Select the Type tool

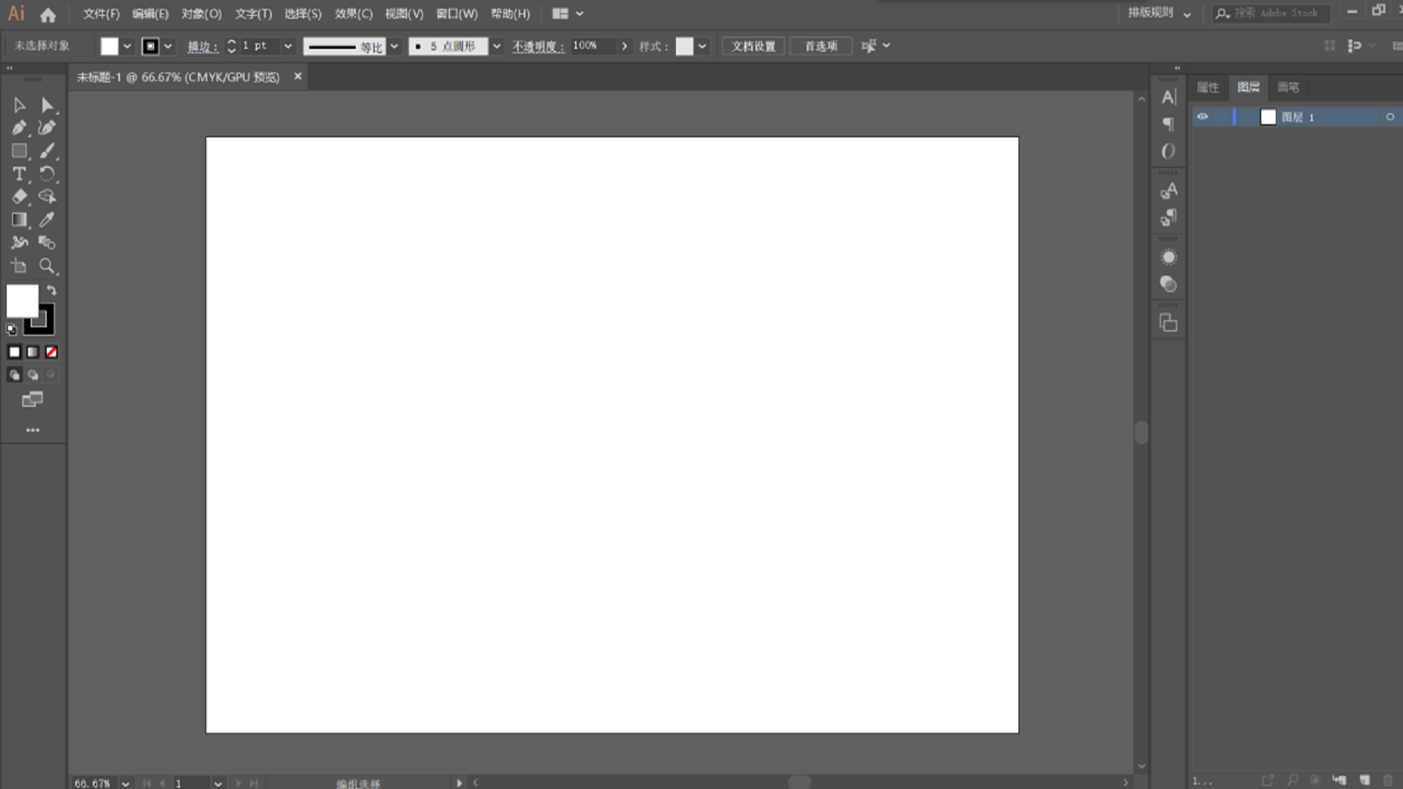[19, 174]
